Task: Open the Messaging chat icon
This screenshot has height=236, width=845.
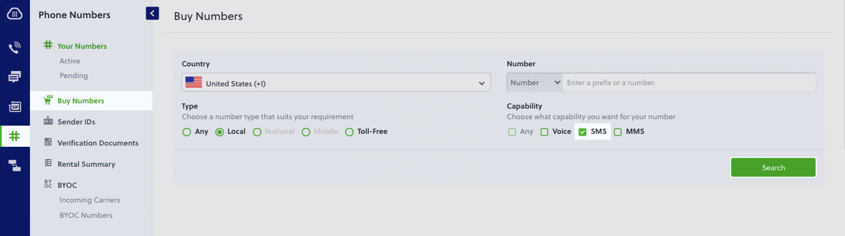Action: (x=15, y=77)
